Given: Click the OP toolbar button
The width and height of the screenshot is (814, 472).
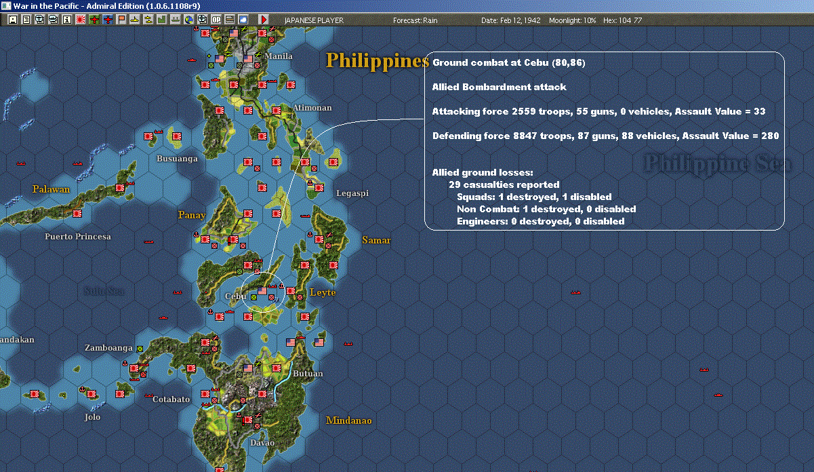Looking at the screenshot, I should [216, 20].
